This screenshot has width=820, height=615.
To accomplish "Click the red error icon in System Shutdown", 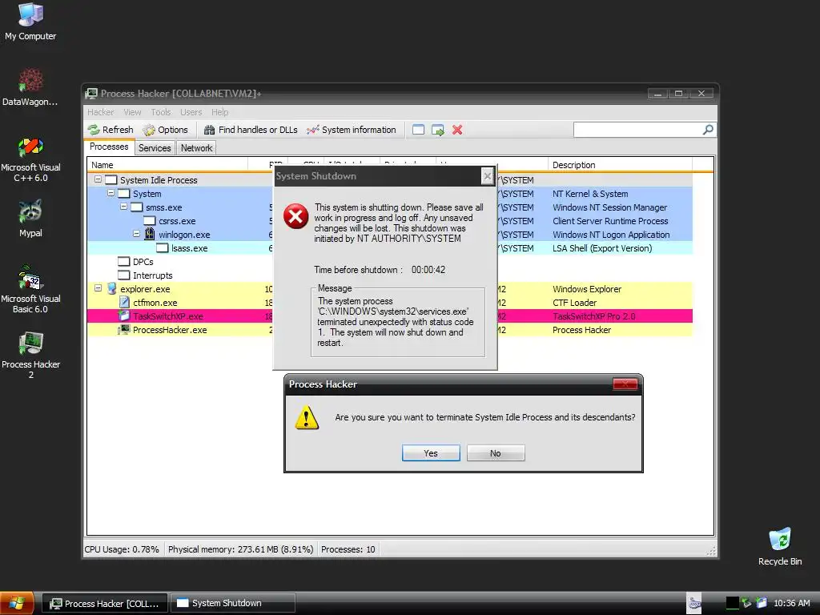I will click(x=296, y=216).
